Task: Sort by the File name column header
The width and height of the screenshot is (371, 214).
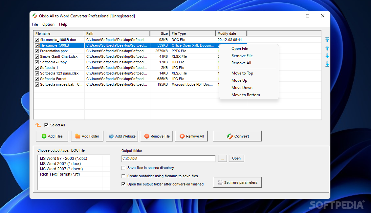Action: [59, 33]
